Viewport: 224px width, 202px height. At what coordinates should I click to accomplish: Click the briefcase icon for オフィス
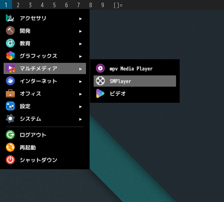(10, 93)
